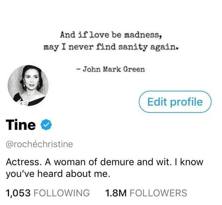Click the @rochéchristine handle
Image resolution: width=222 pixels, height=205 pixels.
pyautogui.click(x=39, y=144)
